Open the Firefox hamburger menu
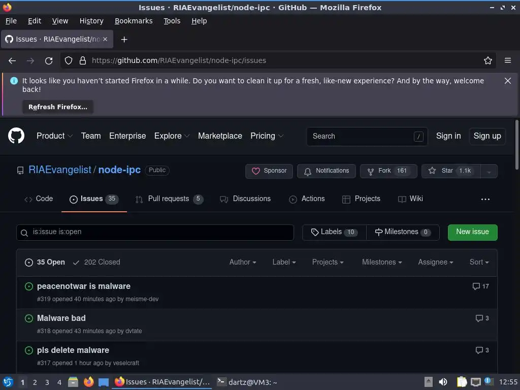The width and height of the screenshot is (520, 390). (508, 60)
